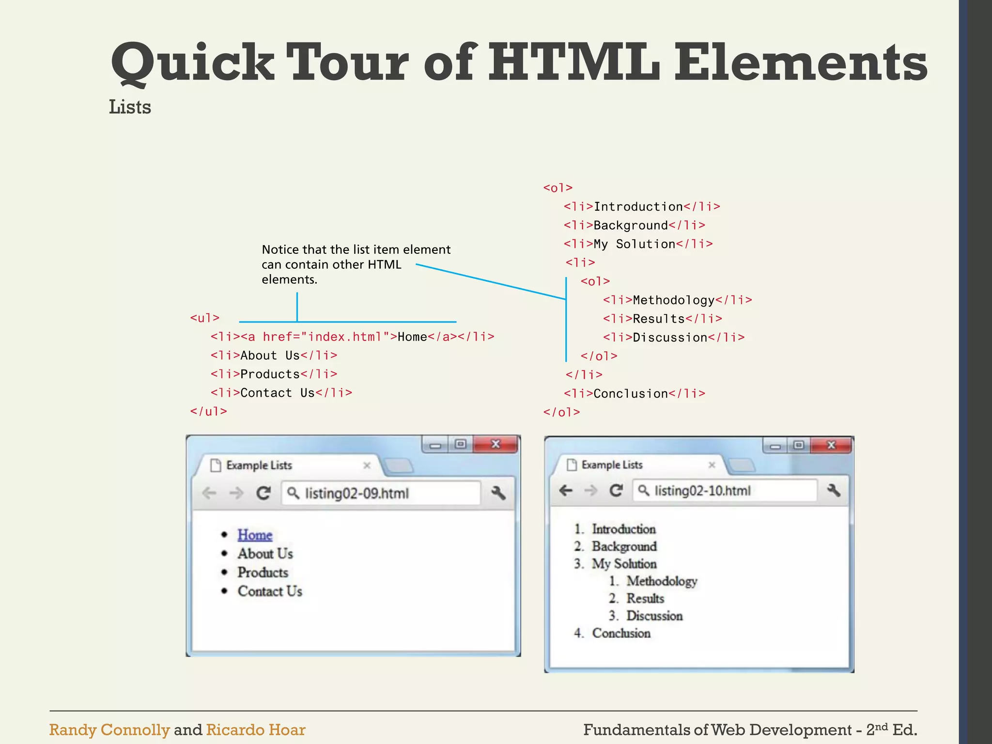992x744 pixels.
Task: Open wrench menu in listing02-09 browser
Action: coord(498,493)
